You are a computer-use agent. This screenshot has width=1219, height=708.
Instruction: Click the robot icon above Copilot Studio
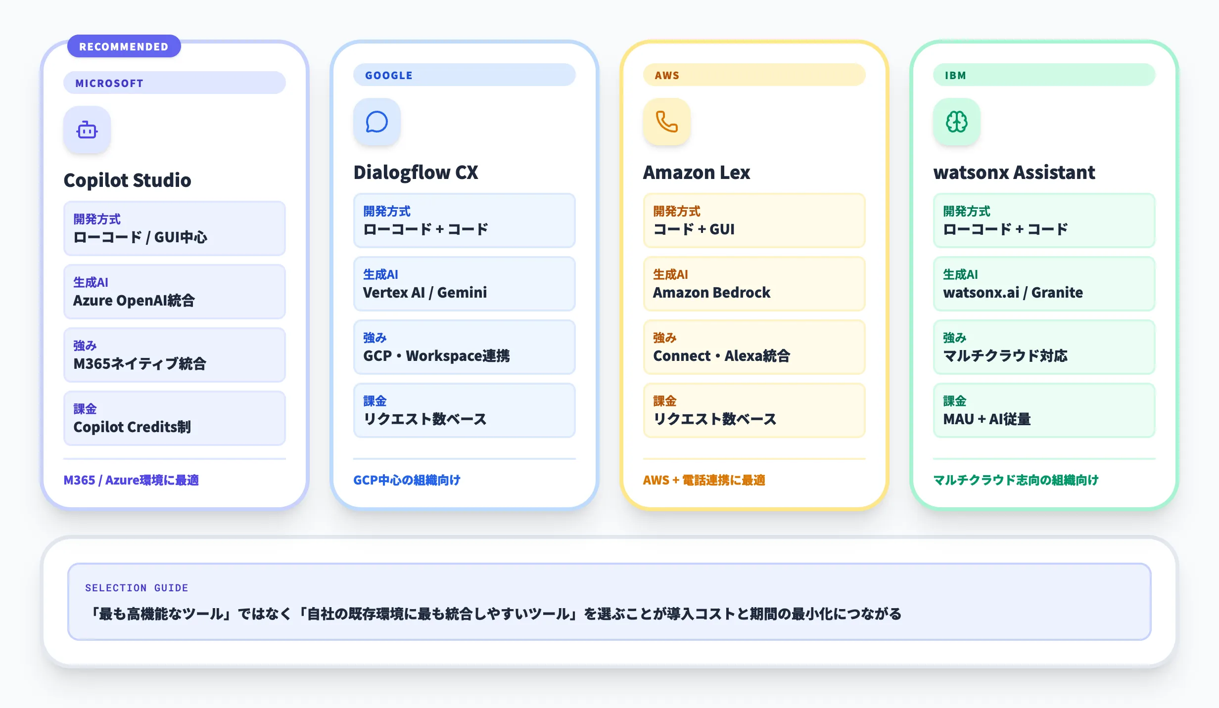87,130
